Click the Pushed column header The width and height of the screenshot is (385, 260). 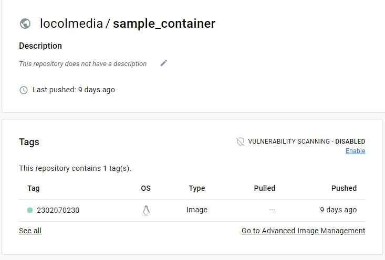point(344,188)
